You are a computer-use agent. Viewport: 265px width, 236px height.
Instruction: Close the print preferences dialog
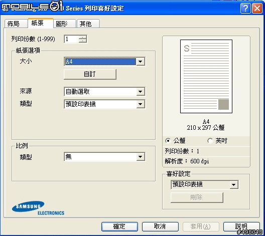tap(257, 8)
